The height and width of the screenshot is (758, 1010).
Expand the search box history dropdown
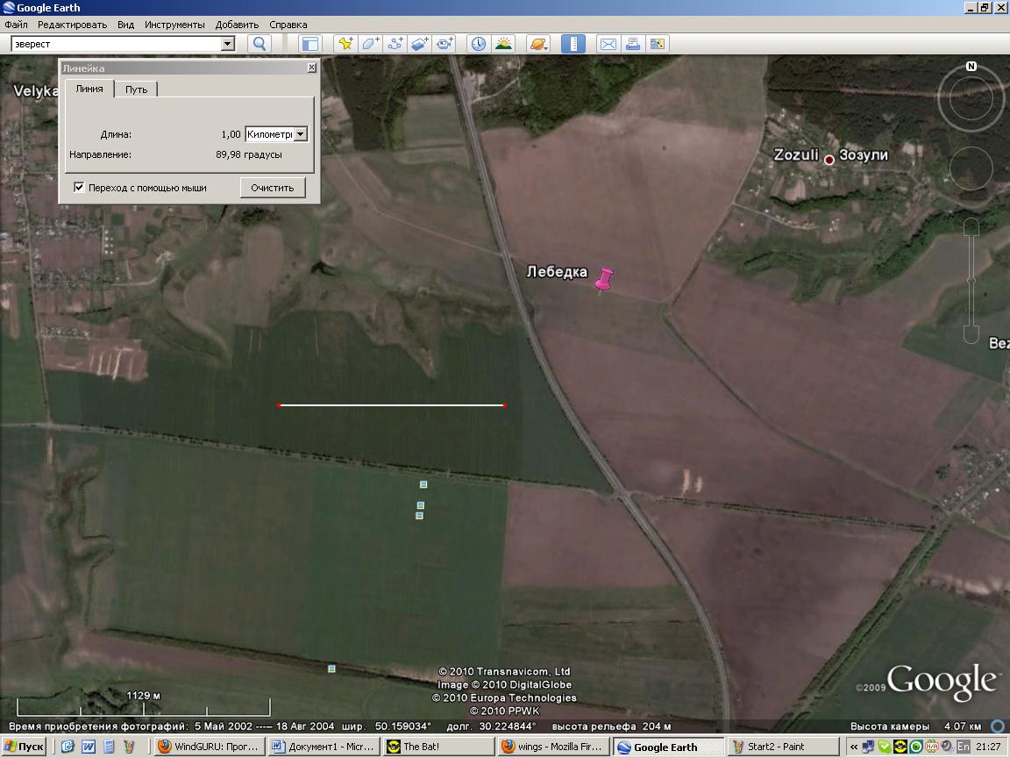228,44
